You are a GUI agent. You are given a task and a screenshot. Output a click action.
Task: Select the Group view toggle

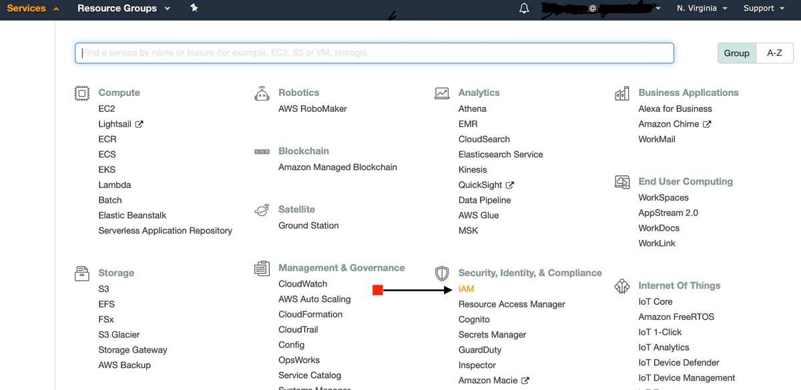pyautogui.click(x=736, y=52)
